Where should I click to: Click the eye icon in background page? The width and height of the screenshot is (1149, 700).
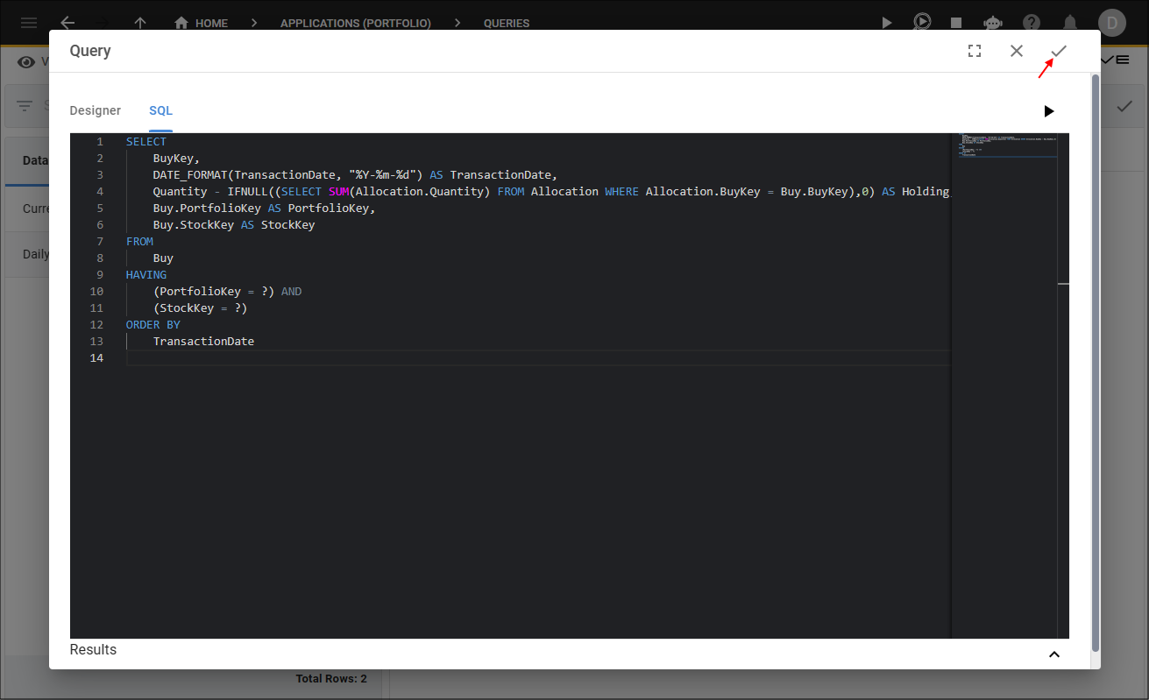[x=25, y=61]
